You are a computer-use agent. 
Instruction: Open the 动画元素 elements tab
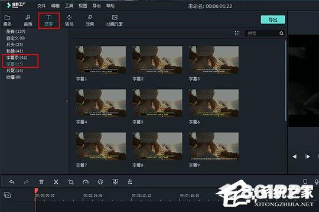115,20
